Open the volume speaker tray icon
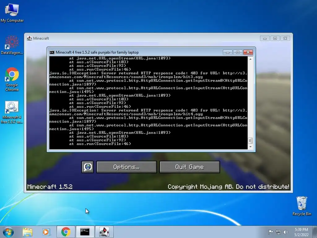 point(285,232)
